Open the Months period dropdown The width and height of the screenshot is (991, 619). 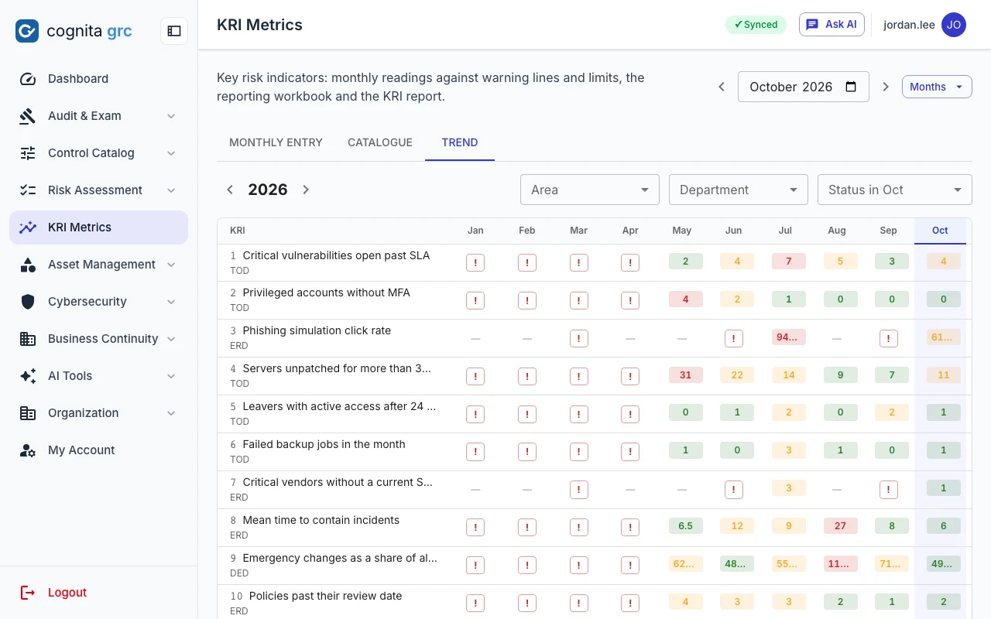tap(937, 87)
